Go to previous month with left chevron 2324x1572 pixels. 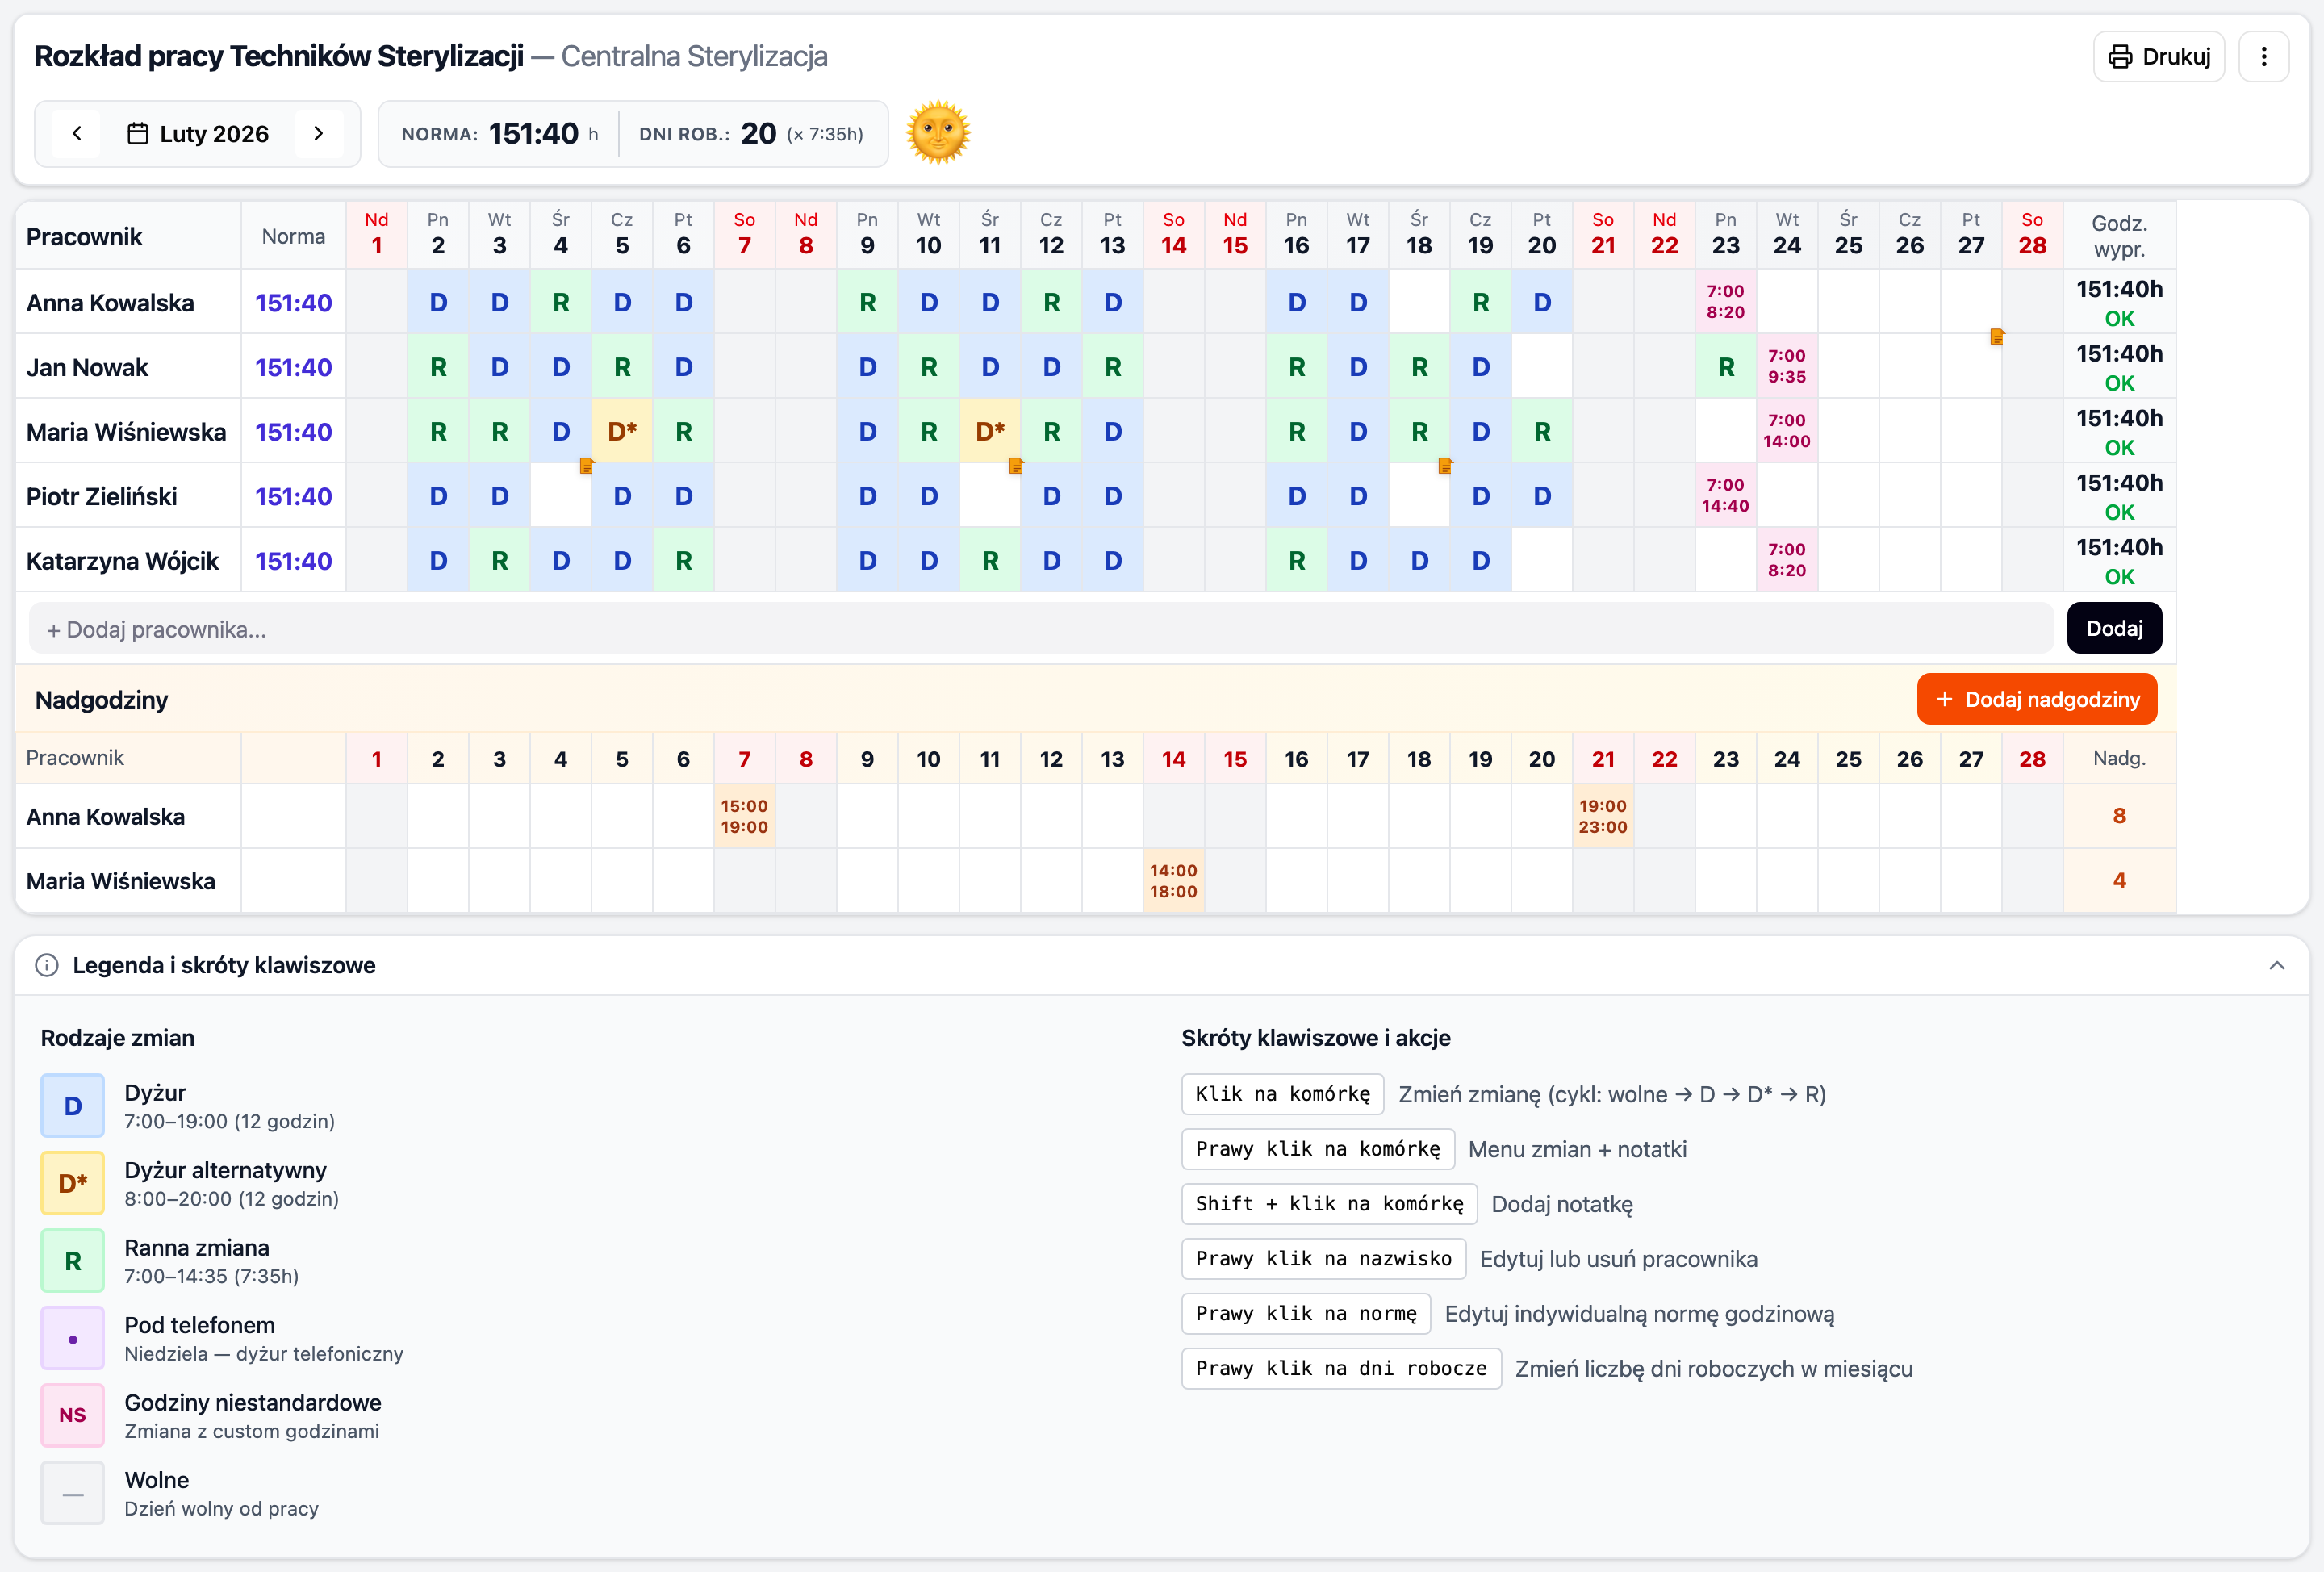(77, 133)
